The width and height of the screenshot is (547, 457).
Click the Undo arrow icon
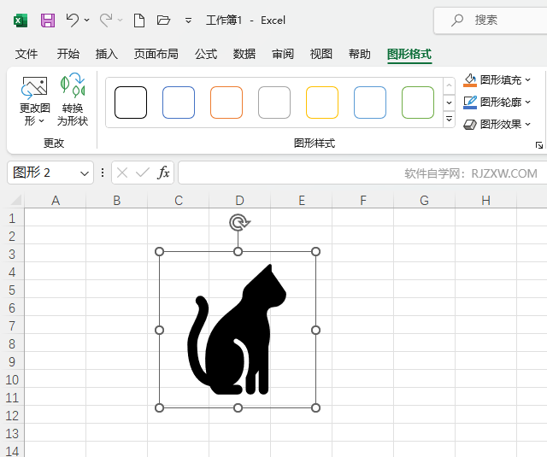73,20
